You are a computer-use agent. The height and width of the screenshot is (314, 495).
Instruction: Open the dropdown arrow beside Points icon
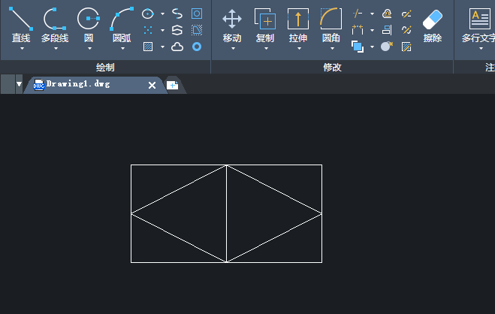point(162,30)
